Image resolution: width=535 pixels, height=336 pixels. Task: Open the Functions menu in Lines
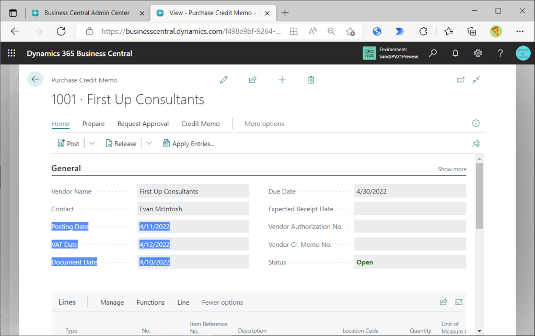pyautogui.click(x=151, y=302)
